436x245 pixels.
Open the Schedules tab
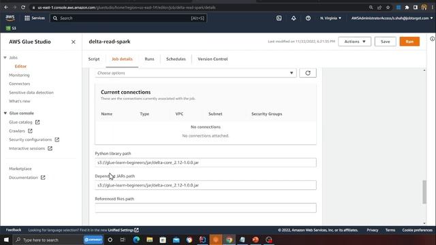176,59
